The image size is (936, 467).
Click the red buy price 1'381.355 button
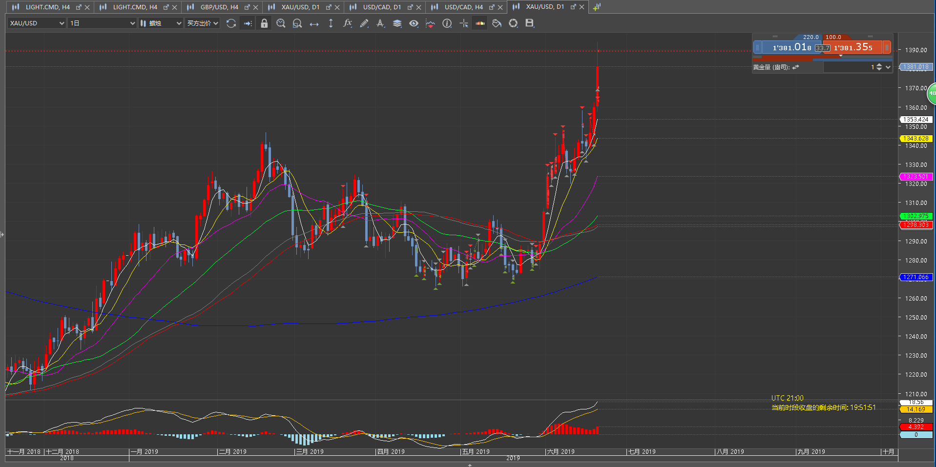click(x=853, y=47)
